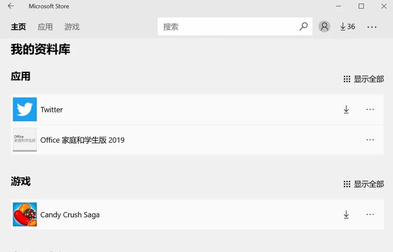Start downloading Twitter

(346, 109)
